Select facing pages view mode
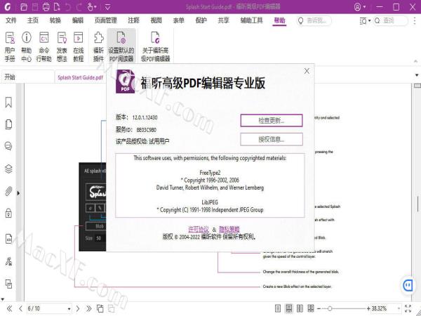 pyautogui.click(x=300, y=308)
